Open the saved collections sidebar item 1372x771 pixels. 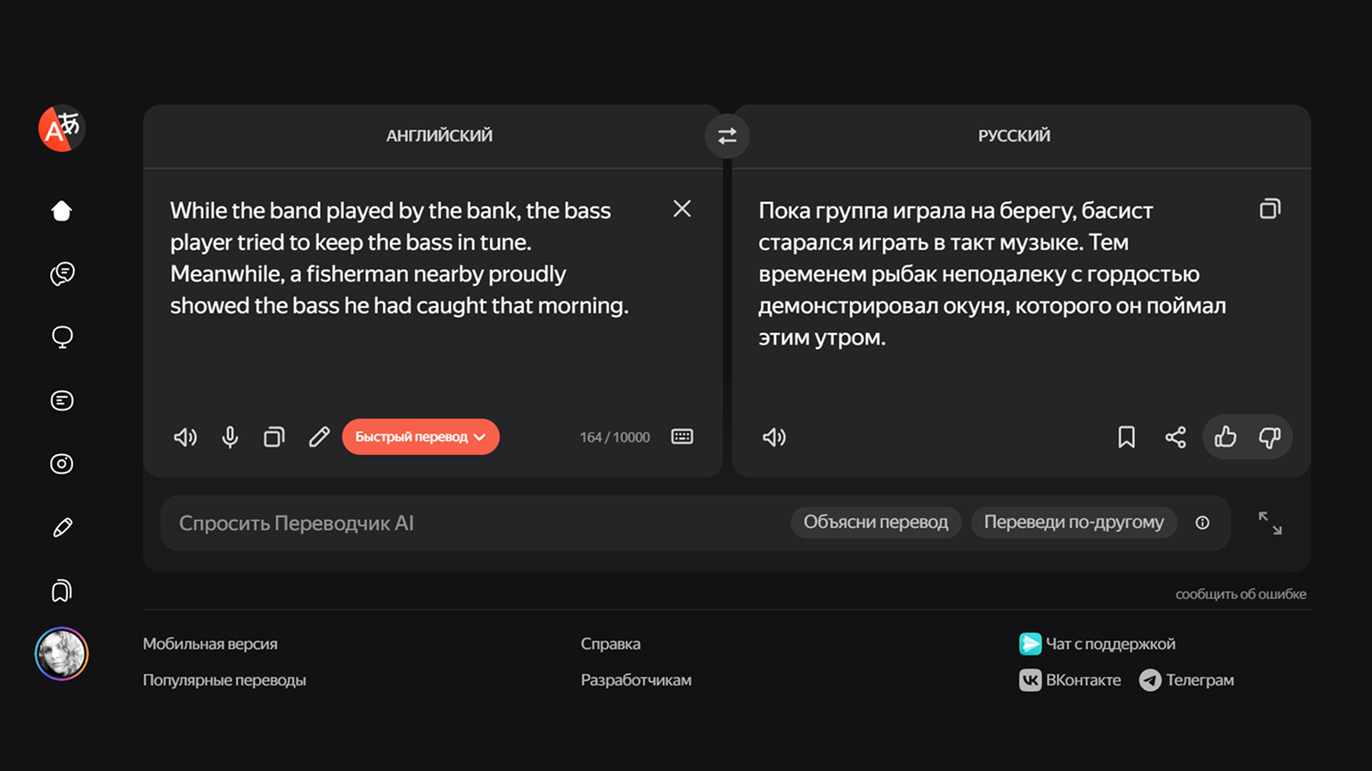click(x=61, y=591)
